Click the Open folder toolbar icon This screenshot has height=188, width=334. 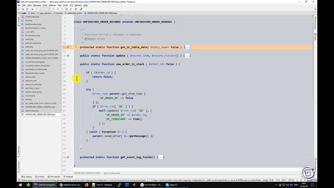click(19, 9)
